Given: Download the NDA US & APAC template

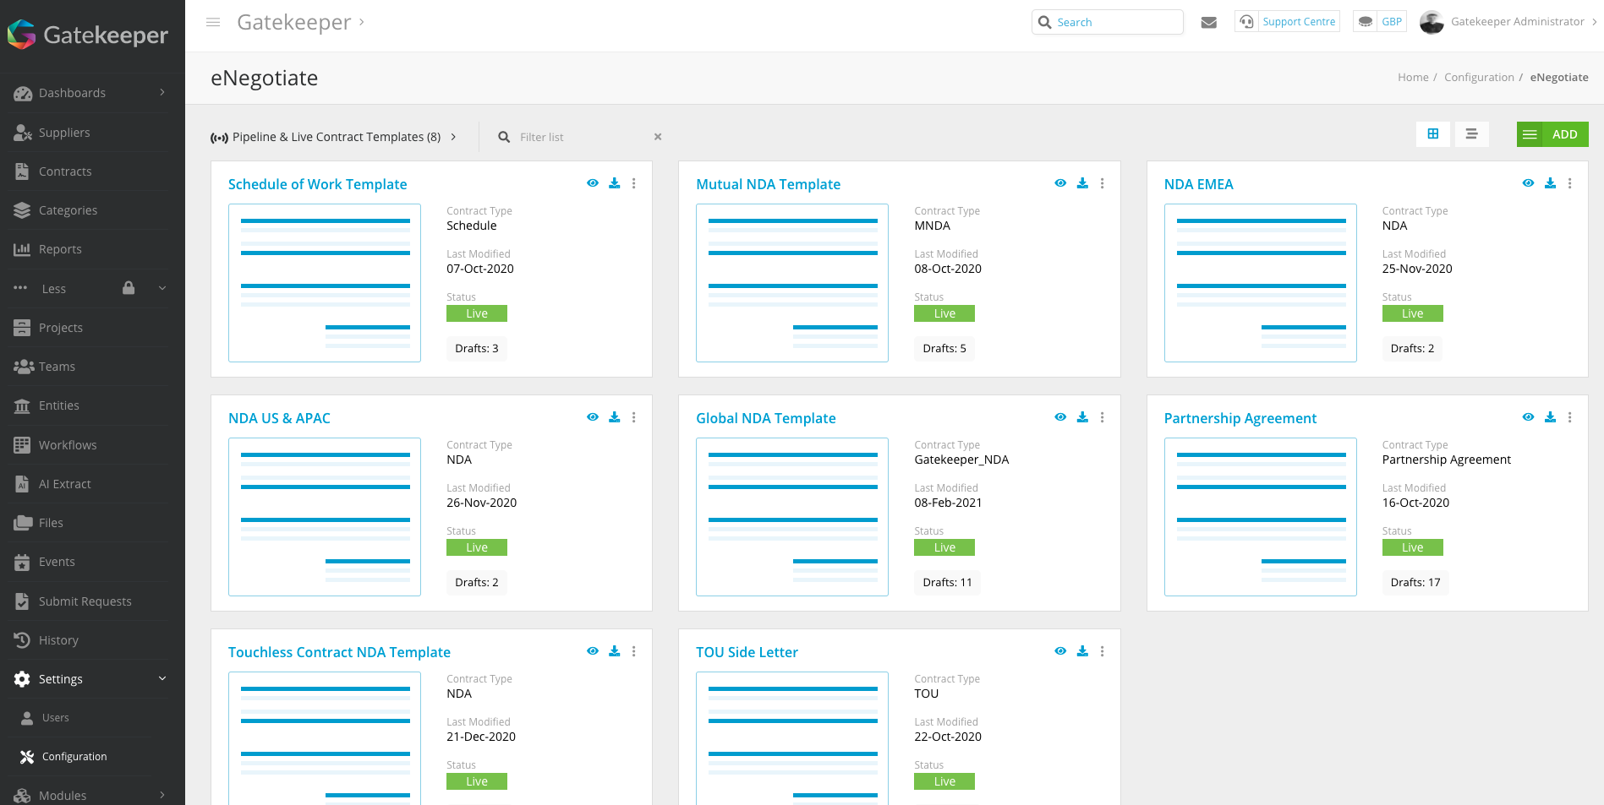Looking at the screenshot, I should point(615,417).
